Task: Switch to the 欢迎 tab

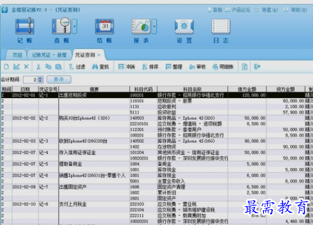Action: tap(17, 55)
